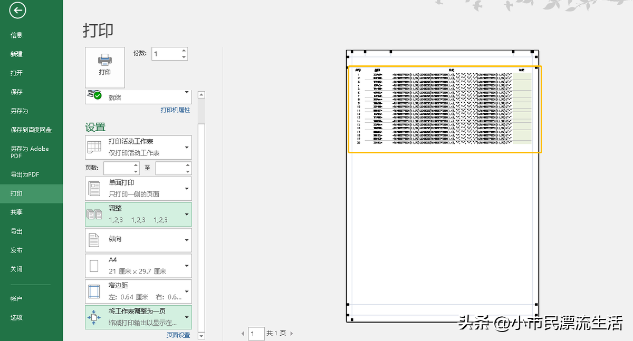This screenshot has height=341, width=633.
Task: Increment the start page stepper up
Action: 136,165
